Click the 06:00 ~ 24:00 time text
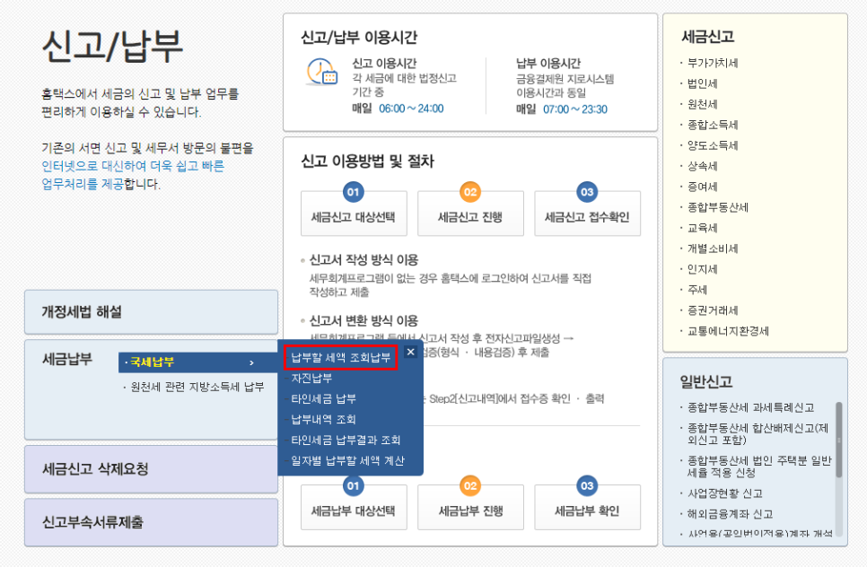Screen dimensions: 867x567 click(x=411, y=109)
